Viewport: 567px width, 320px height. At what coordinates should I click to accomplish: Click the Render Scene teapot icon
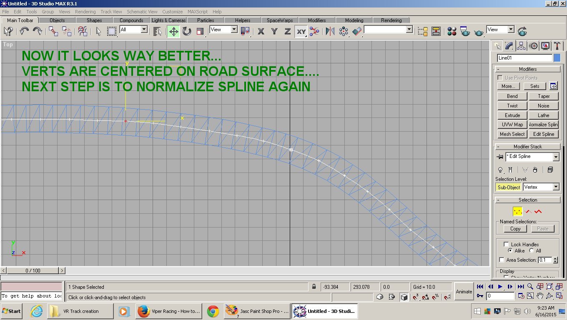(x=465, y=31)
